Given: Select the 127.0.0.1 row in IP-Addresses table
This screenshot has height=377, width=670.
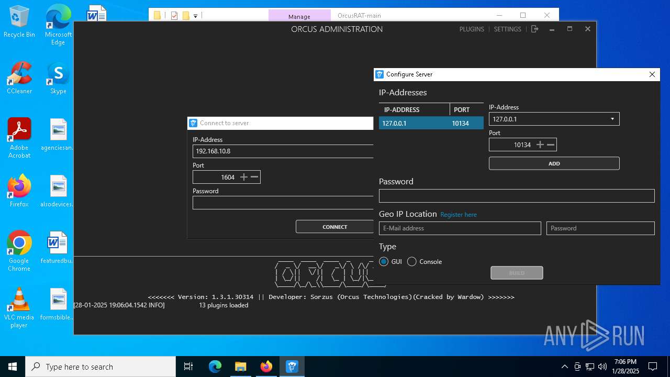Looking at the screenshot, I should tap(431, 123).
